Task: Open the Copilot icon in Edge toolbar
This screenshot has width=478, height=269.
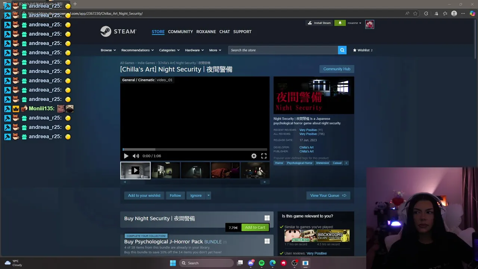Action: click(x=472, y=13)
